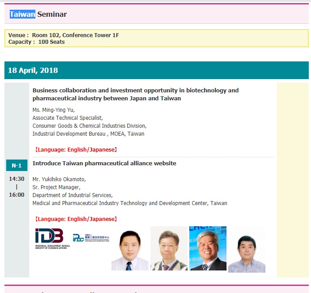311x293 pixels.
Task: Click the IDB Industrial Development Bureau logo
Action: coord(49,239)
